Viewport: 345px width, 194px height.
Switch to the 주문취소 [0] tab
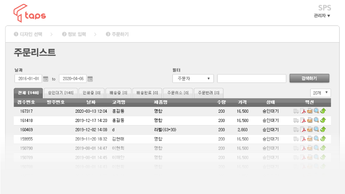click(x=178, y=93)
